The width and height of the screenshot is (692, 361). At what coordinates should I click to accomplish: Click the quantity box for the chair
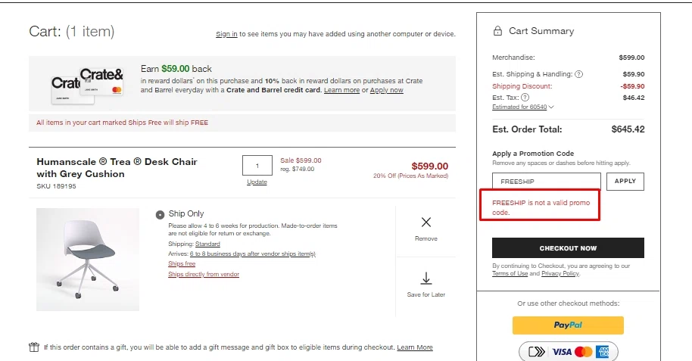257,166
